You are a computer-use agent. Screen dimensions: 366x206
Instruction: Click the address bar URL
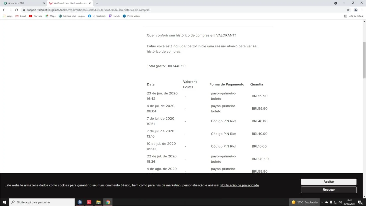pos(88,10)
